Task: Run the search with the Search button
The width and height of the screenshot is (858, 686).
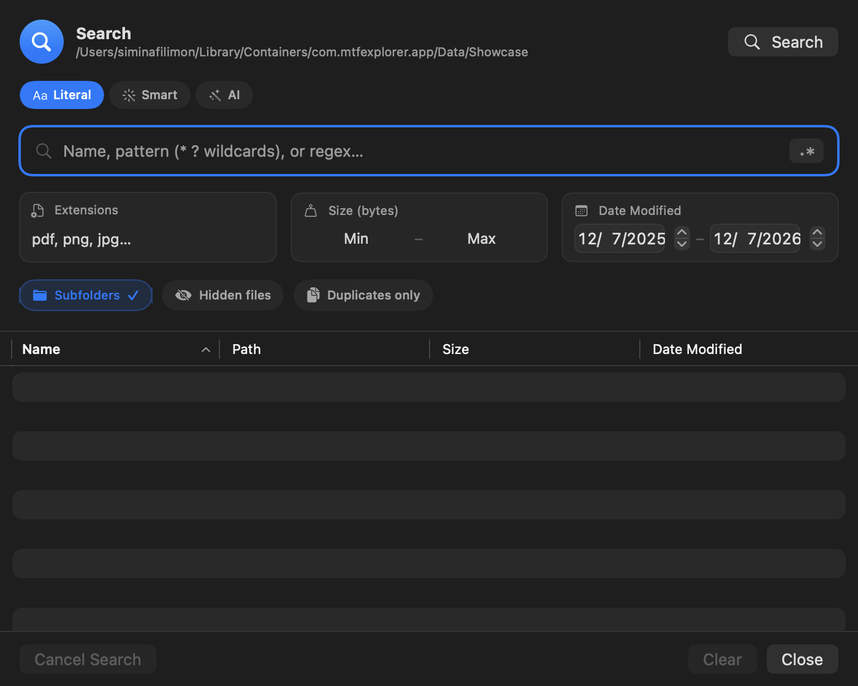Action: point(783,42)
